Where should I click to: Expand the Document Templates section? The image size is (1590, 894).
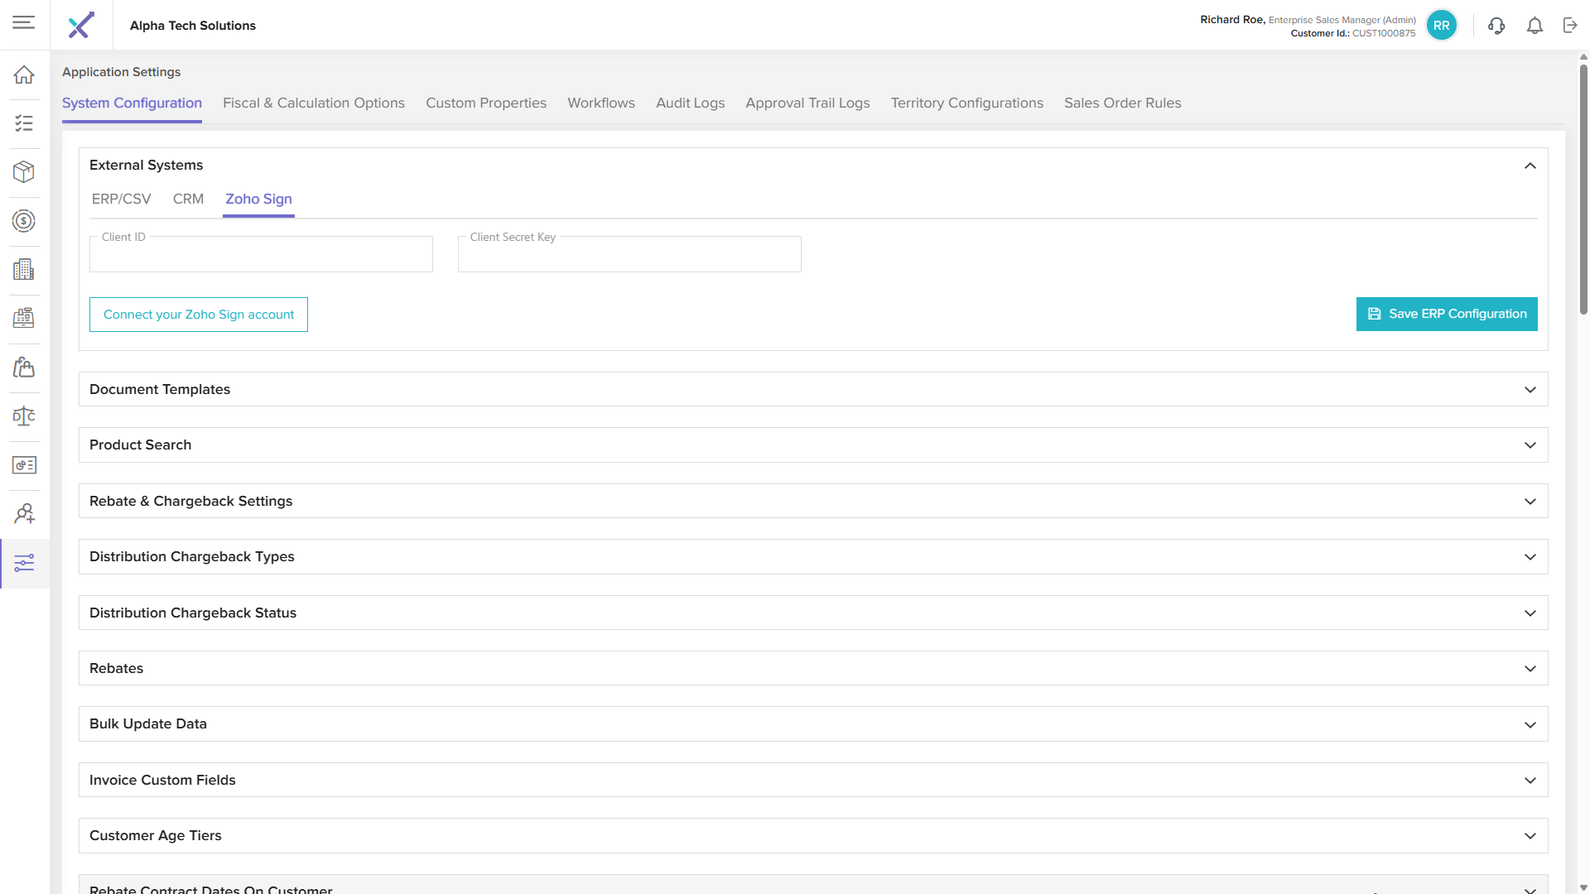pos(1530,390)
